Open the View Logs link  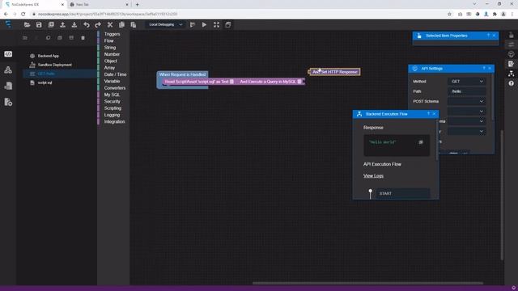point(373,176)
